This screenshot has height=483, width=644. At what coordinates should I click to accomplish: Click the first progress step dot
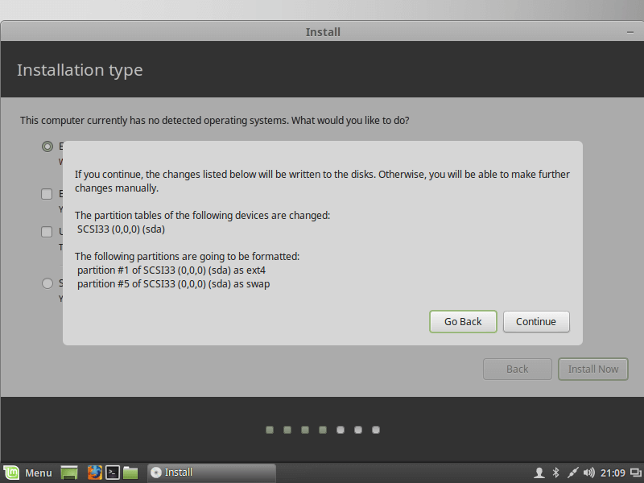pyautogui.click(x=270, y=430)
